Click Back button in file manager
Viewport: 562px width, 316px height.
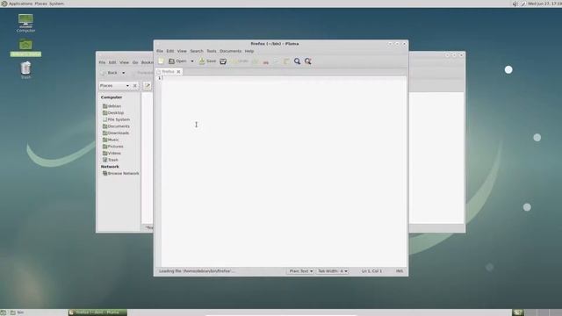click(x=110, y=73)
